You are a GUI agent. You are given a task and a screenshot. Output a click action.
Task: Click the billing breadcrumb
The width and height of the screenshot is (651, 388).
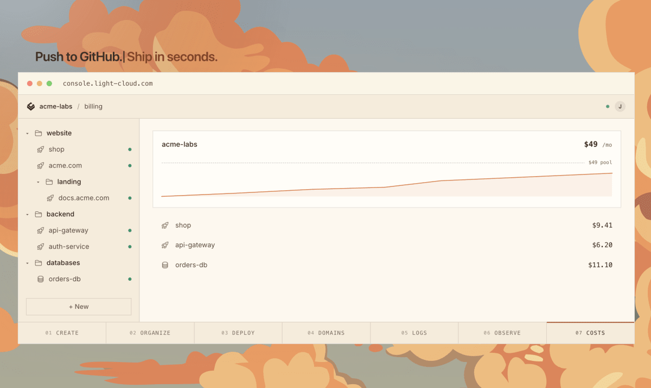[x=93, y=106]
